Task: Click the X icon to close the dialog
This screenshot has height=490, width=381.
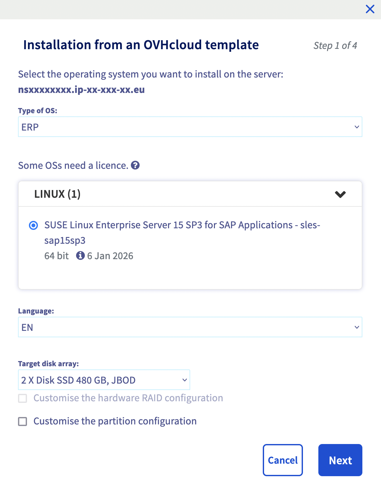Action: (370, 9)
